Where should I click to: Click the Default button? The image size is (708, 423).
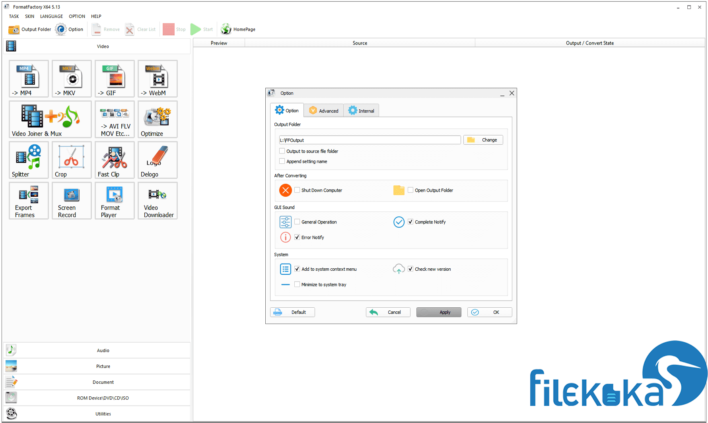pos(292,312)
